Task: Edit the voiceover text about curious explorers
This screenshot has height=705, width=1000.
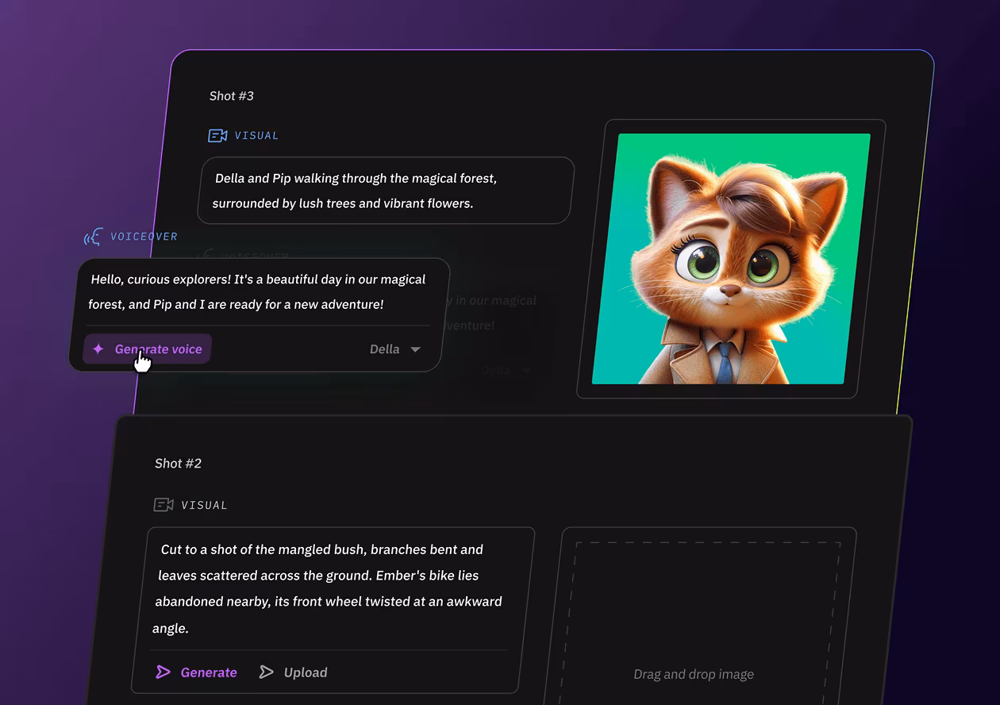Action: [x=258, y=292]
